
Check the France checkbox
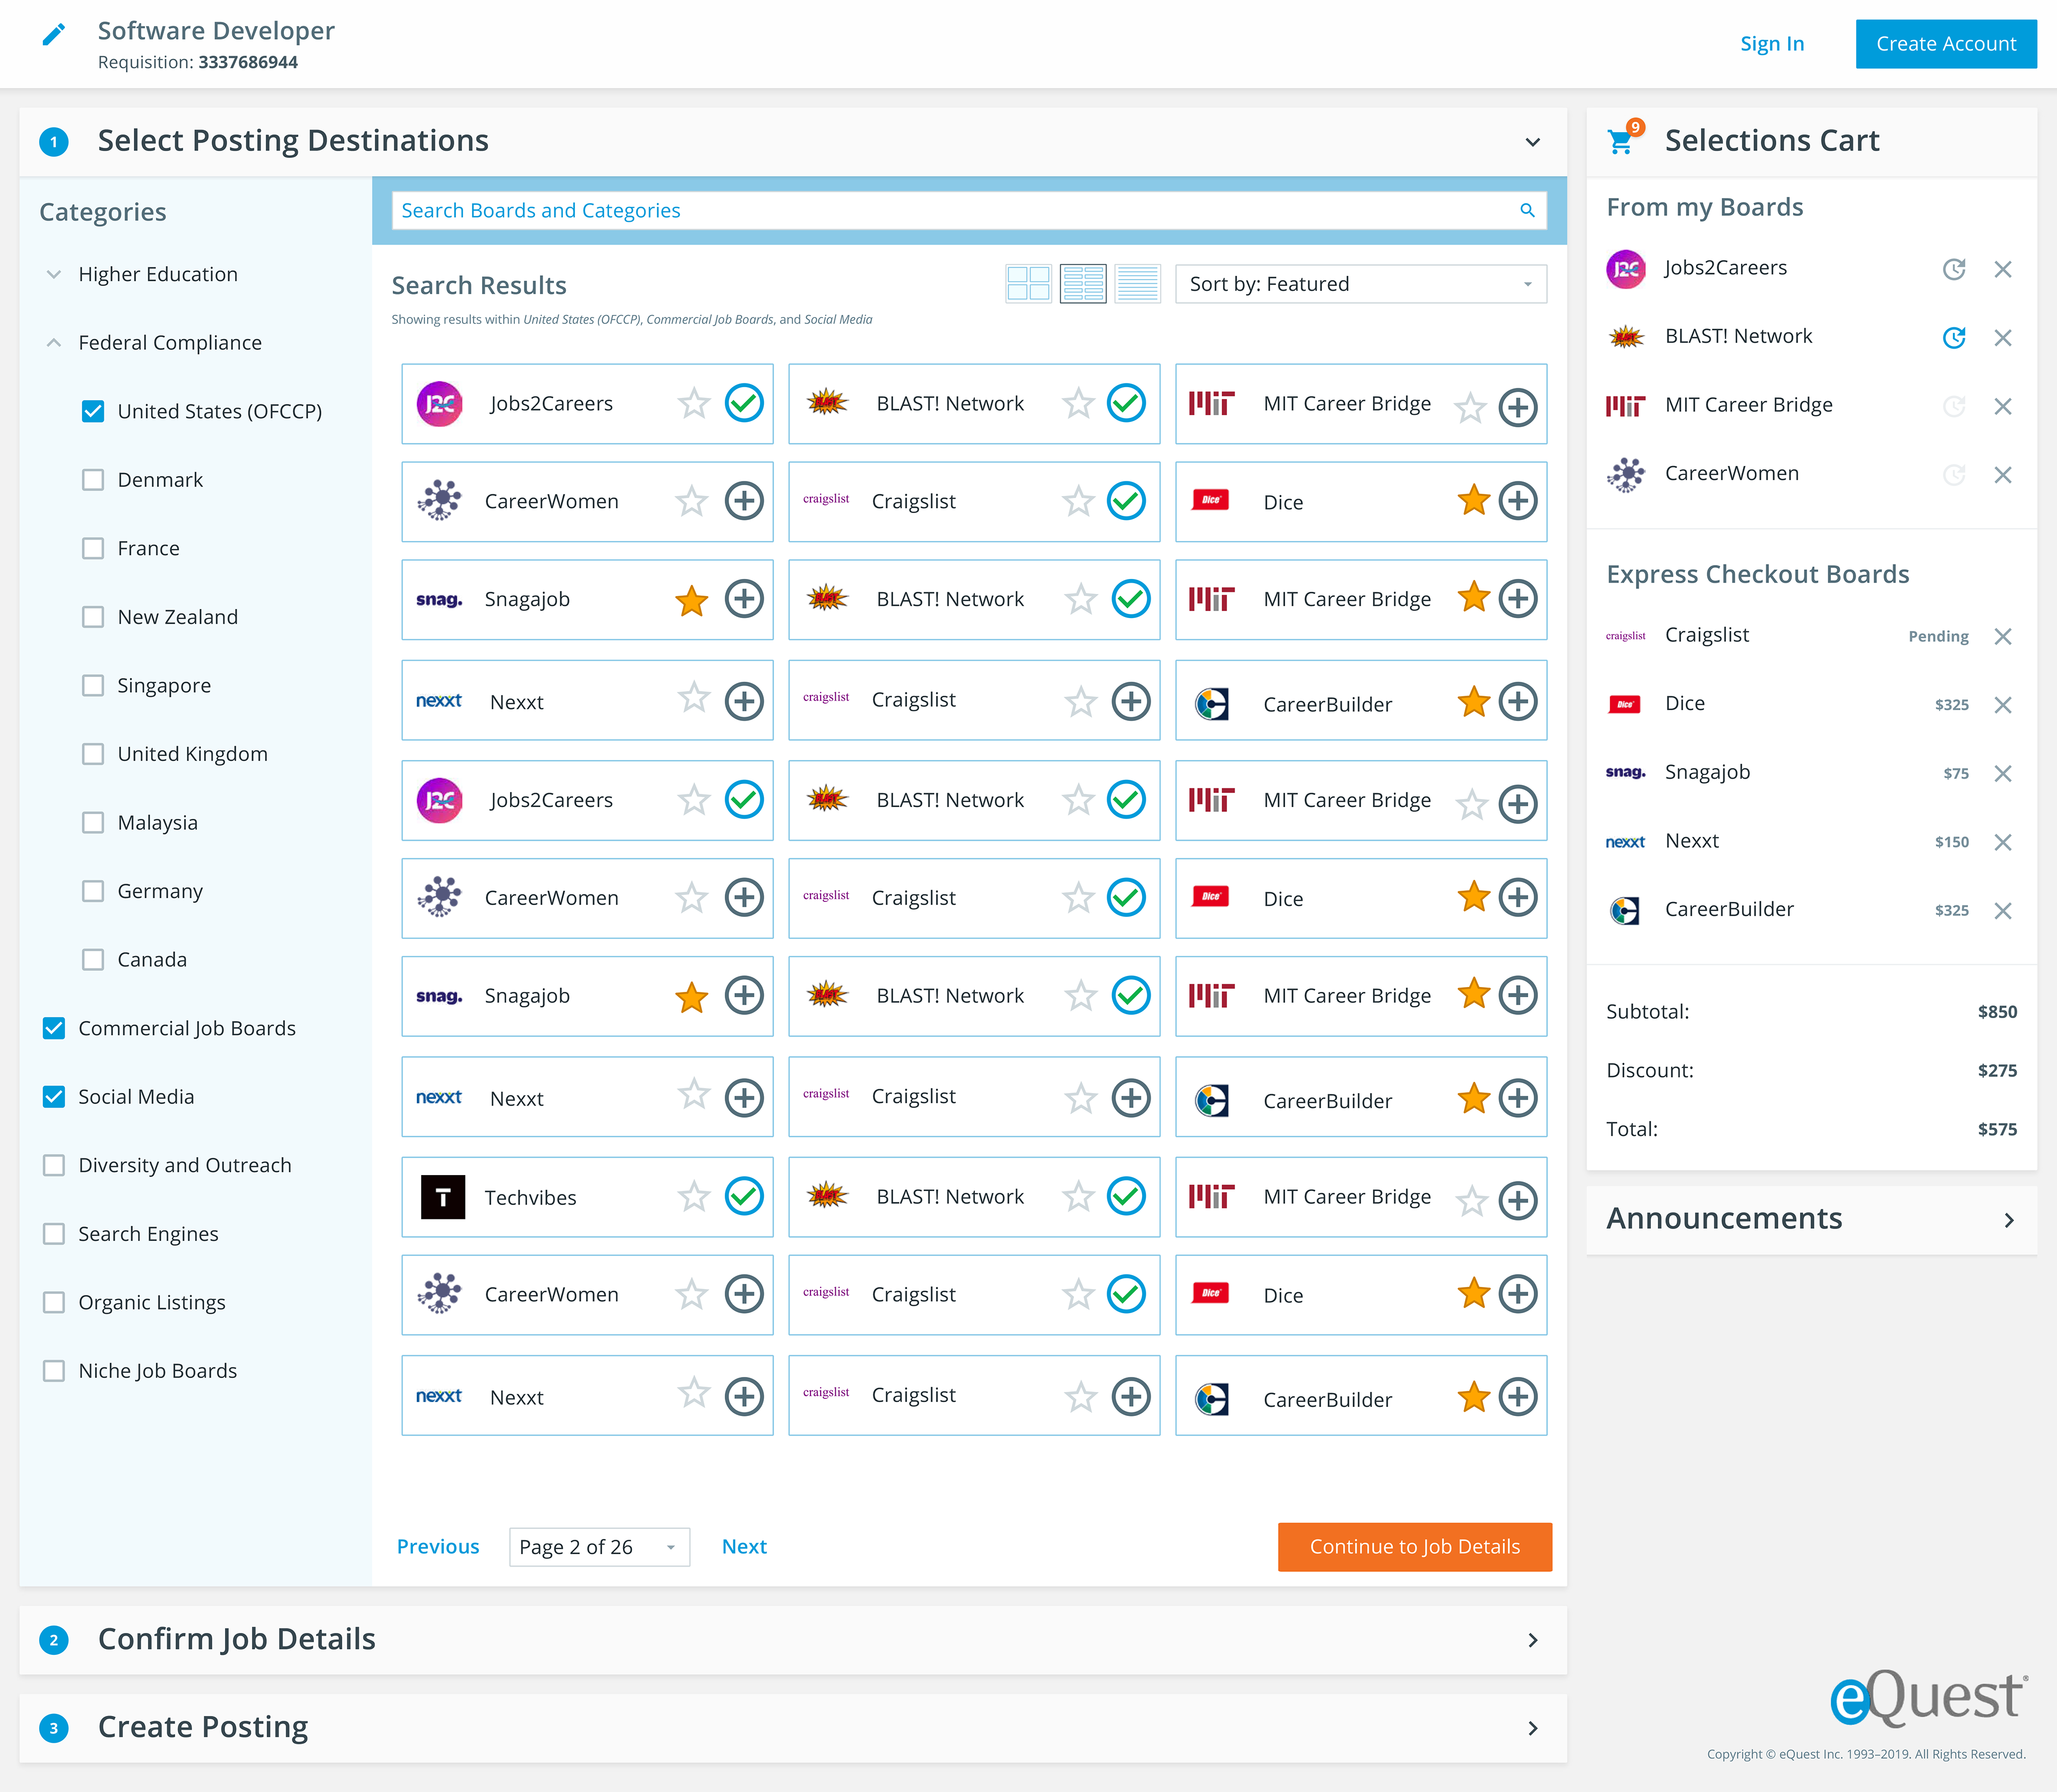click(93, 548)
